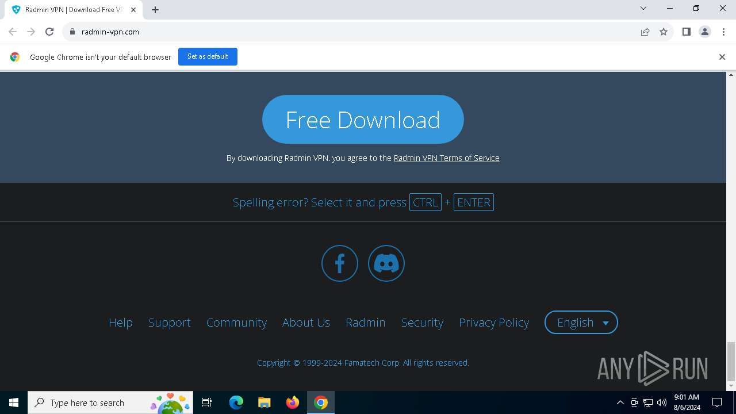
Task: Select the Radmin VPN browser tab
Action: (x=74, y=10)
